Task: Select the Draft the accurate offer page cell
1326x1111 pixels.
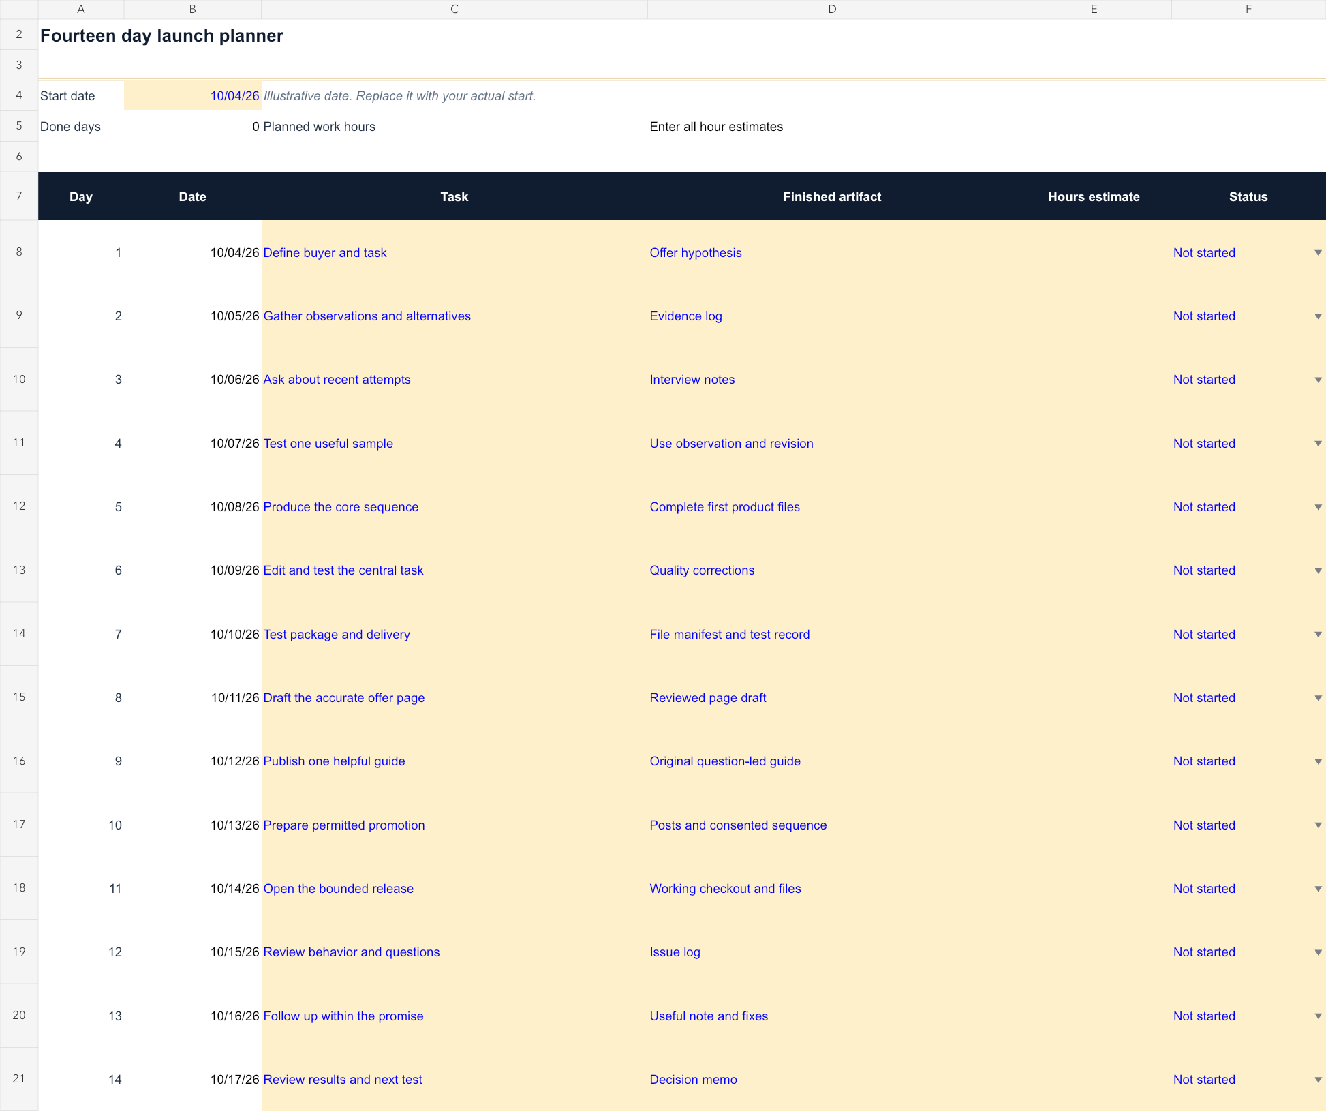Action: click(x=454, y=698)
